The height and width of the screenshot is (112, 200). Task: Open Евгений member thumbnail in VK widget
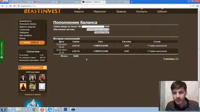(32, 77)
